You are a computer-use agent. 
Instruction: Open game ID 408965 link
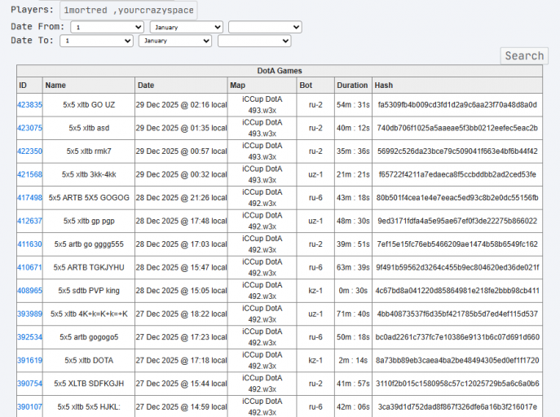29,291
